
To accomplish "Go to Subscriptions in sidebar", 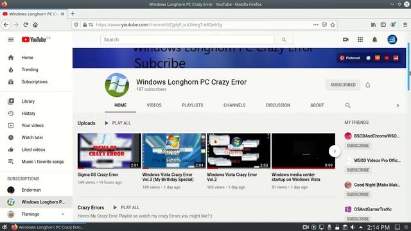I will click(x=36, y=81).
